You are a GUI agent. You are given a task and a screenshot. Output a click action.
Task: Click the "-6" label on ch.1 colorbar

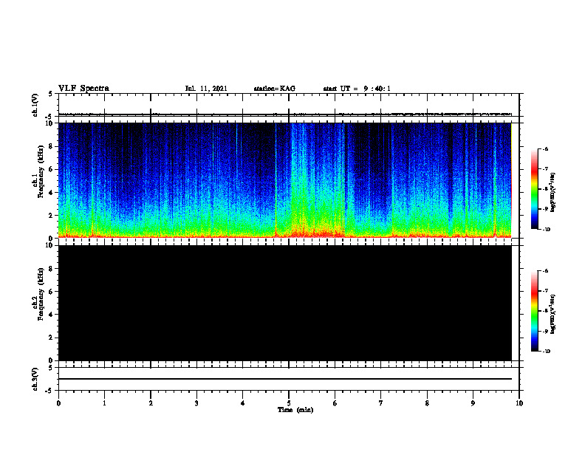545,148
